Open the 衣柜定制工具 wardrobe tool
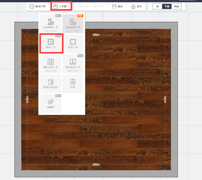The width and height of the screenshot is (202, 180). click(x=73, y=64)
